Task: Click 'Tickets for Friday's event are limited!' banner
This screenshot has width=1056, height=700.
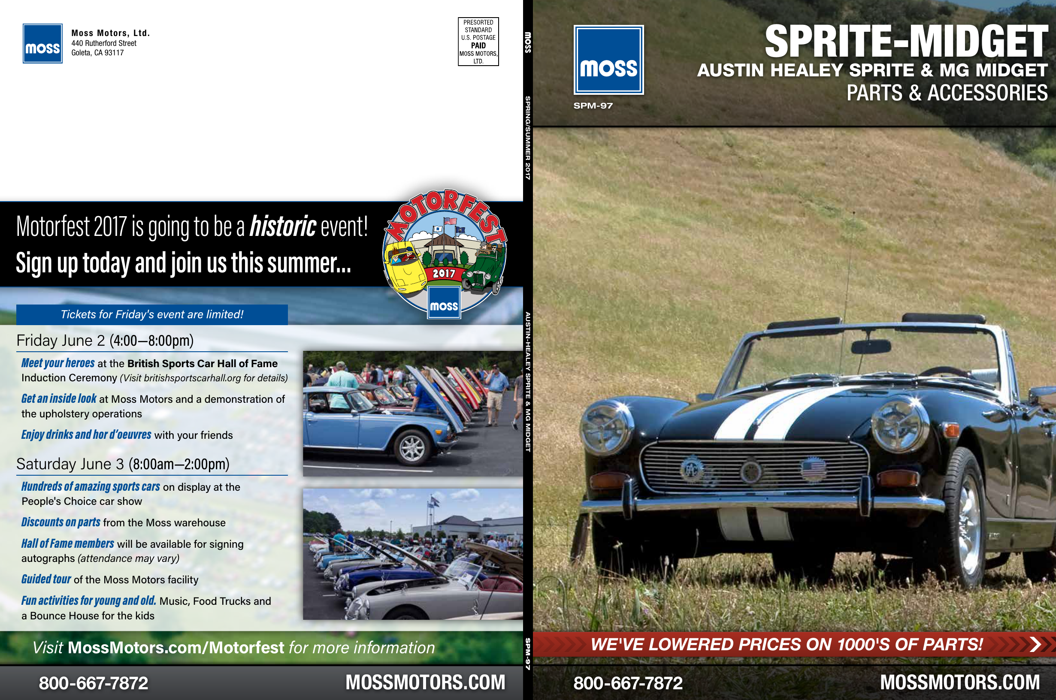Action: (x=152, y=314)
